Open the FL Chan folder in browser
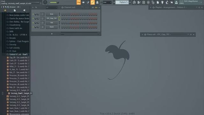The image size is (204, 115). tap(13, 51)
